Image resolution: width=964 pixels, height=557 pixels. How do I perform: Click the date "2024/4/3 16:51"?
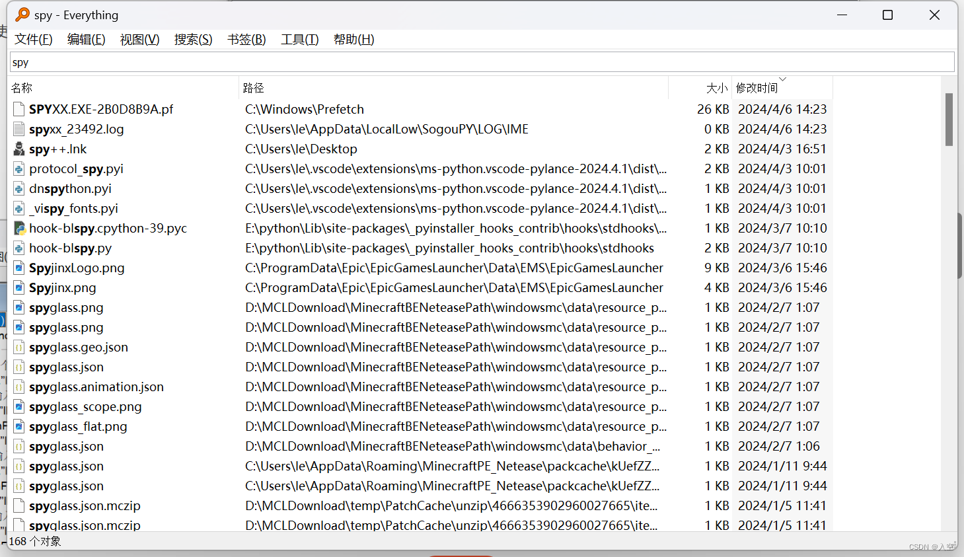[x=782, y=149]
